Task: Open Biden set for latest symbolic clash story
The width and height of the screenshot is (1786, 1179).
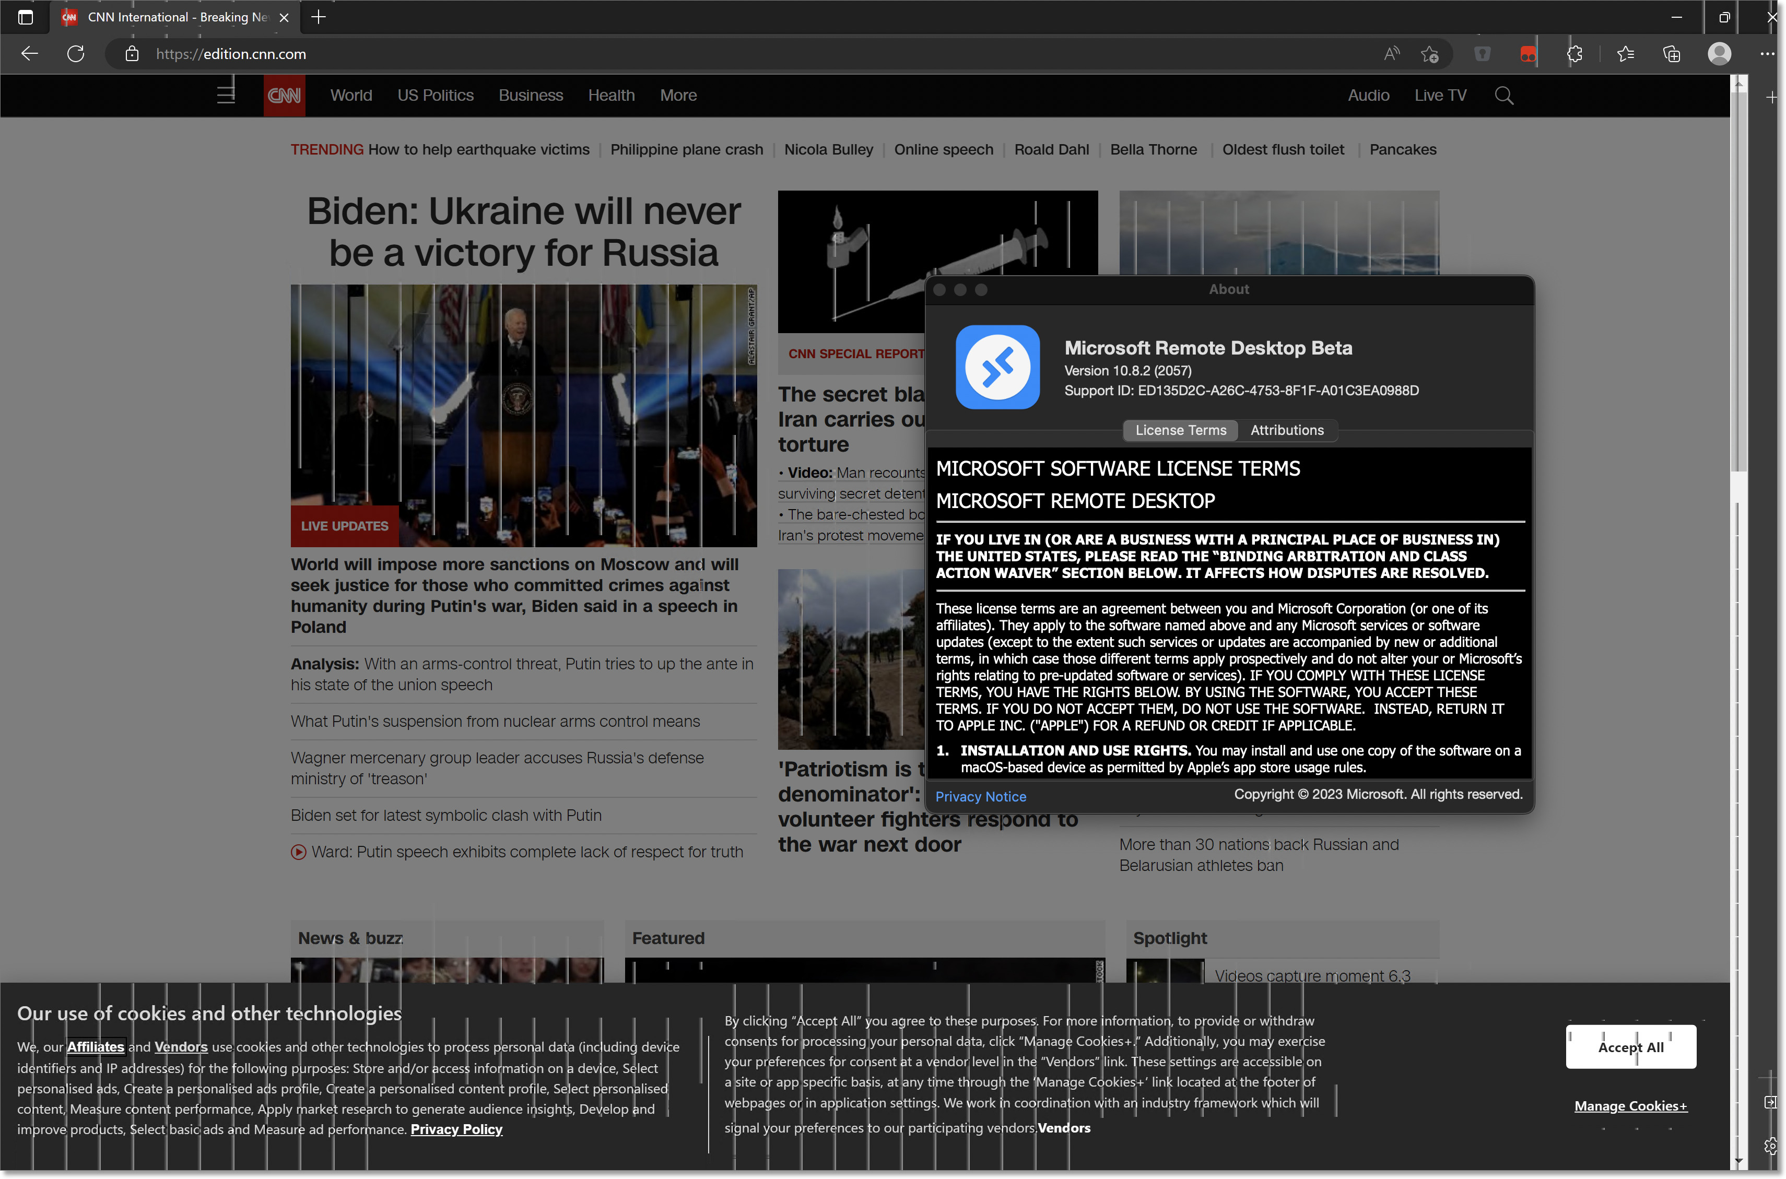Action: click(446, 815)
